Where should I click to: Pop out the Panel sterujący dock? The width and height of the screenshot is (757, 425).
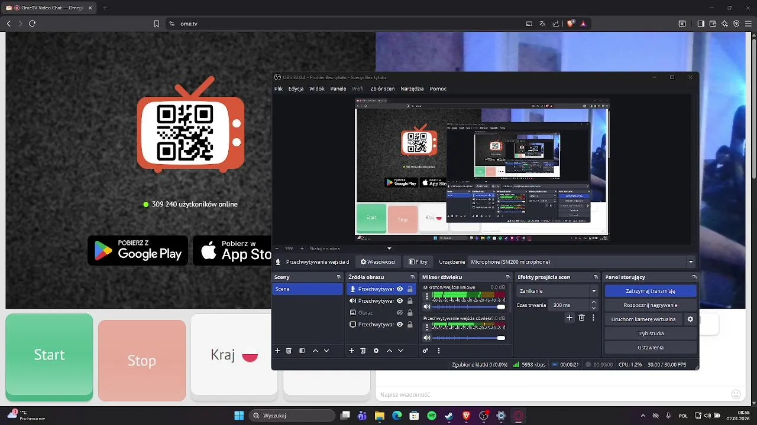click(694, 277)
